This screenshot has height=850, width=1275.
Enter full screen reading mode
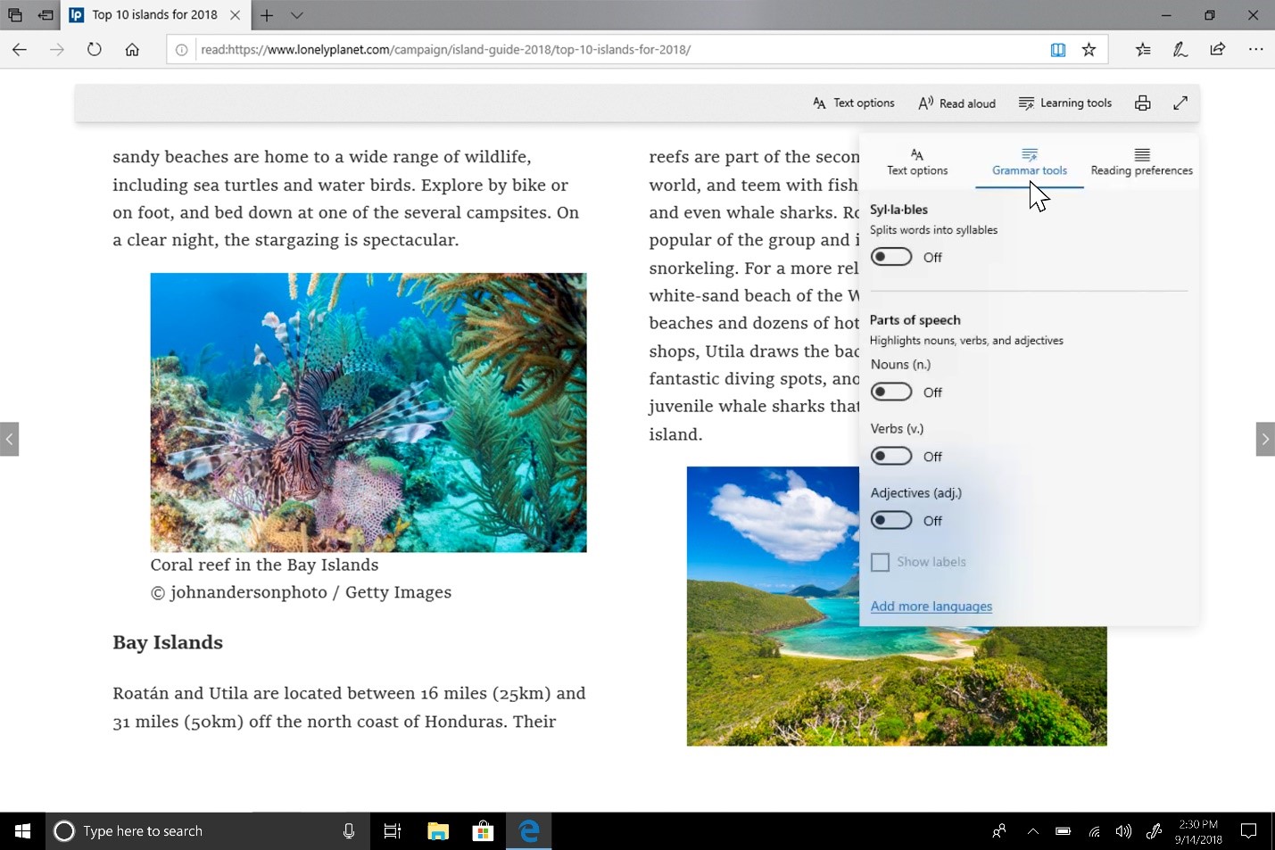pos(1180,103)
